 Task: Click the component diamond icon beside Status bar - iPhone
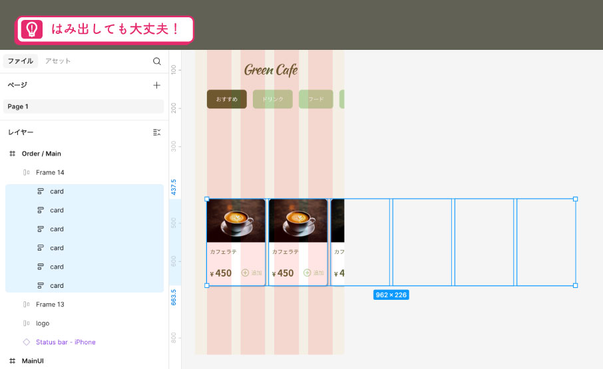(x=26, y=342)
